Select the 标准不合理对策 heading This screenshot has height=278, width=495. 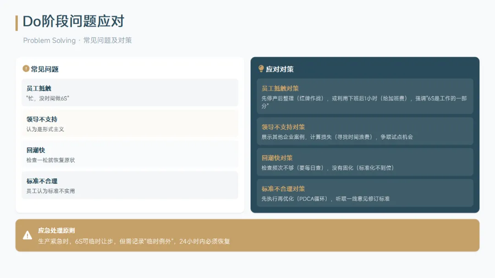click(x=283, y=189)
